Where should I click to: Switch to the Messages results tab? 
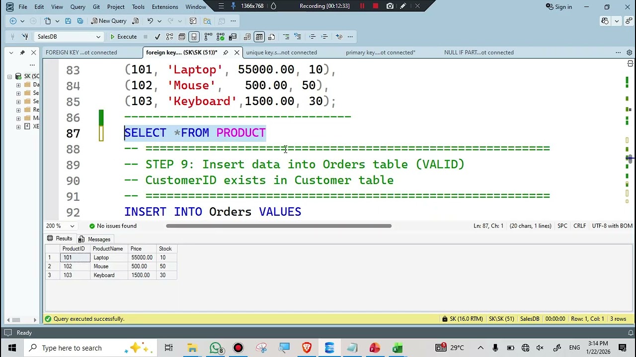pyautogui.click(x=94, y=239)
